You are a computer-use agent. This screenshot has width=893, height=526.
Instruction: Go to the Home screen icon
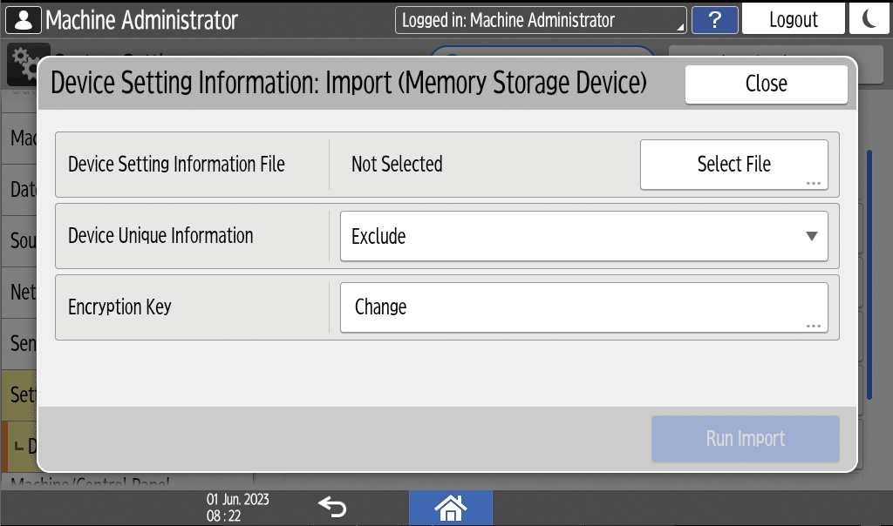coord(450,507)
